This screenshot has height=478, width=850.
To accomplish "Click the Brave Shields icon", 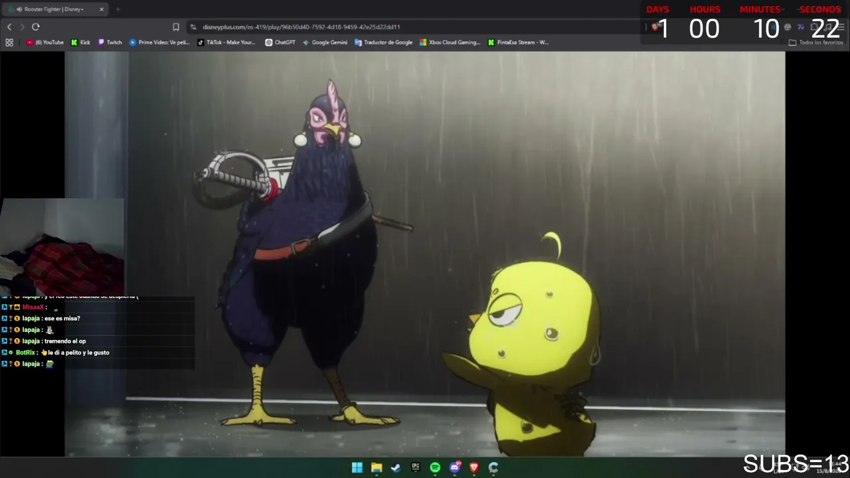I will 655,27.
